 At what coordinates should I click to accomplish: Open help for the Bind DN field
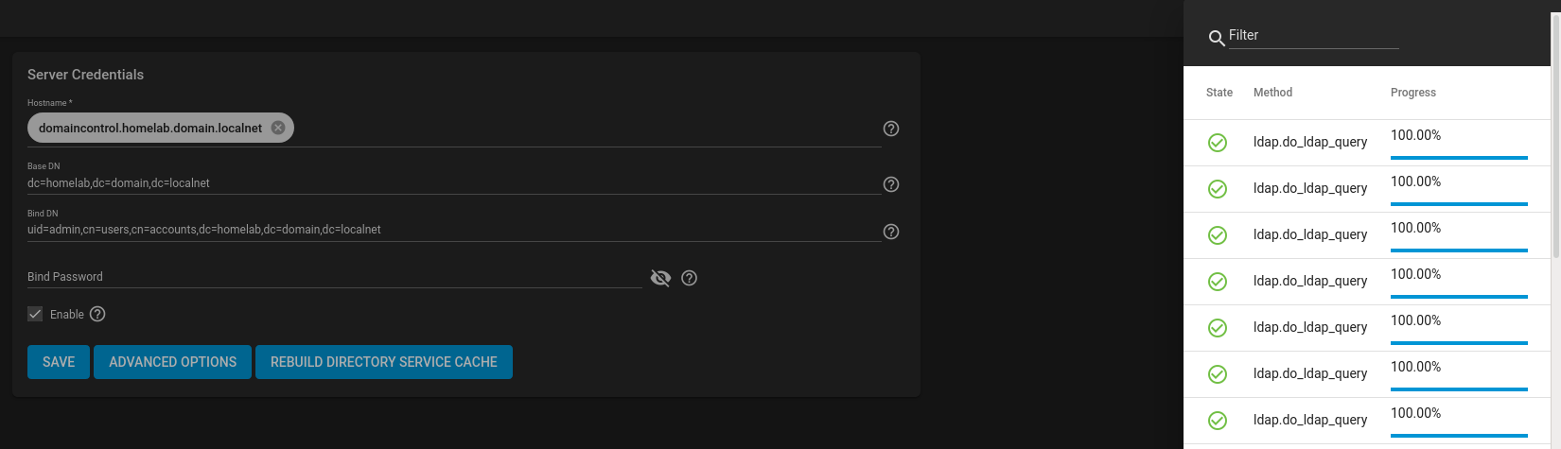[891, 232]
